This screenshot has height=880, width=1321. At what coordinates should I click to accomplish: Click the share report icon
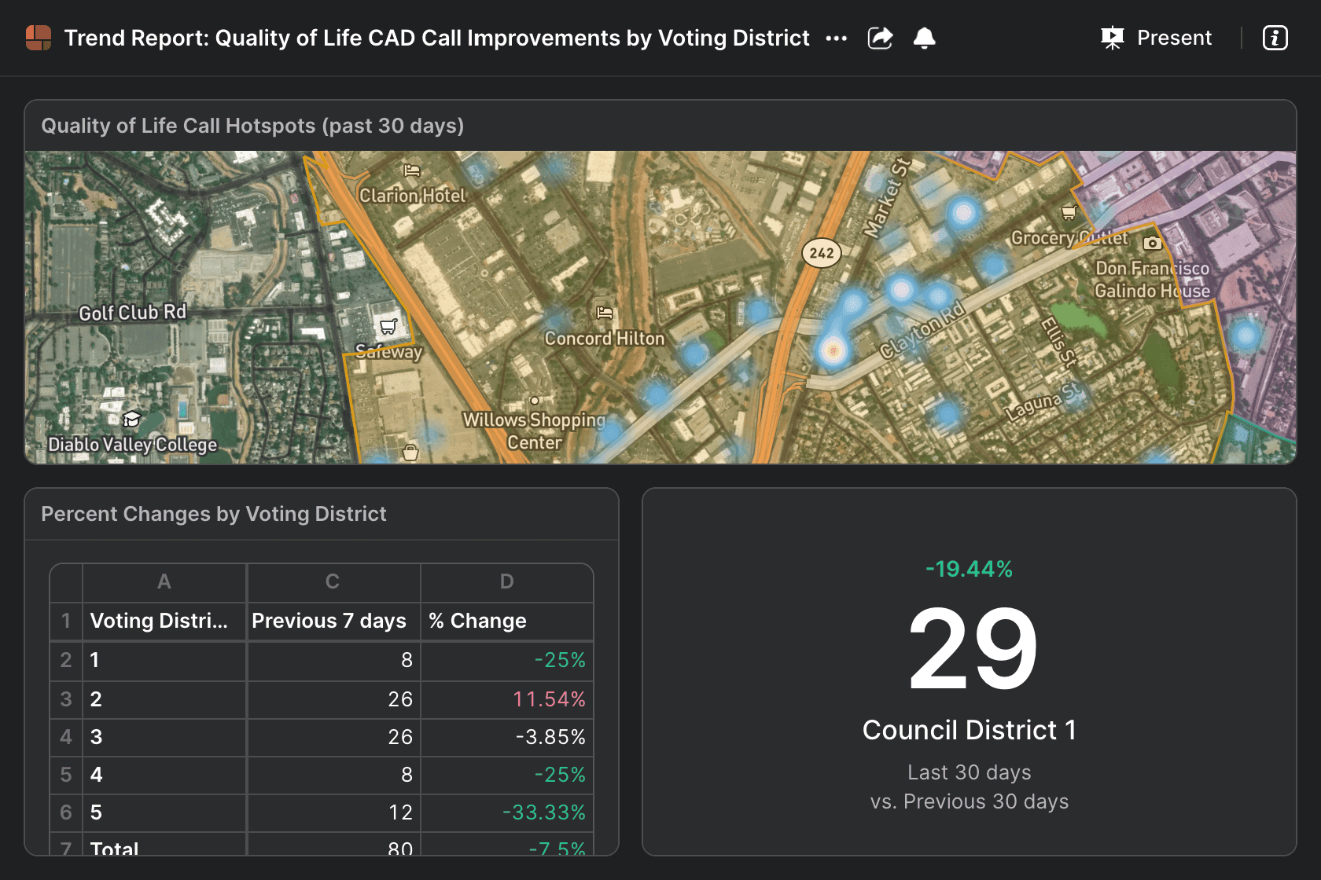coord(880,38)
